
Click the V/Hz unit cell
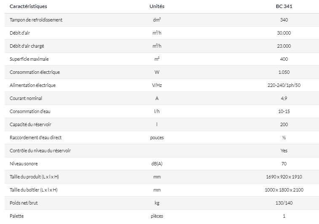(x=157, y=85)
